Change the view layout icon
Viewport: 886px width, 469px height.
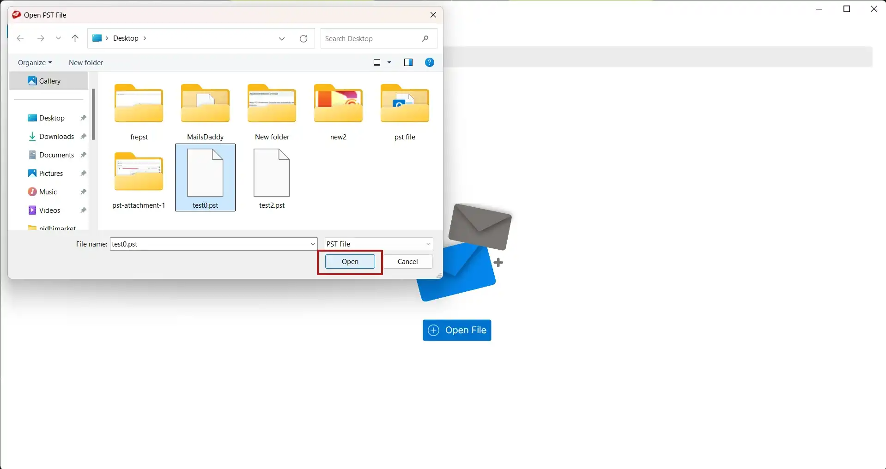coord(377,62)
